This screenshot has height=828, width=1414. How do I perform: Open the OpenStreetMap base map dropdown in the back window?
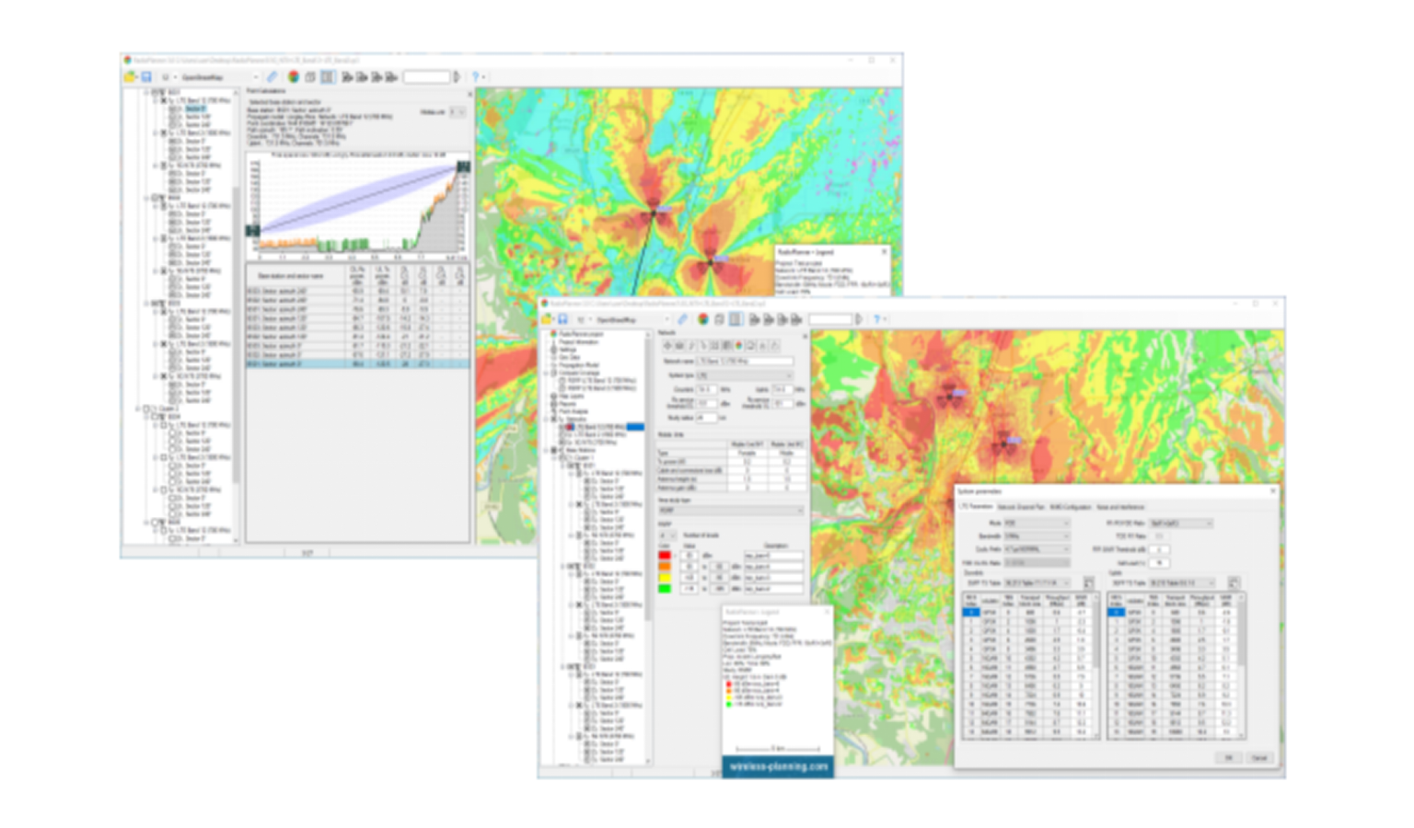click(x=218, y=77)
